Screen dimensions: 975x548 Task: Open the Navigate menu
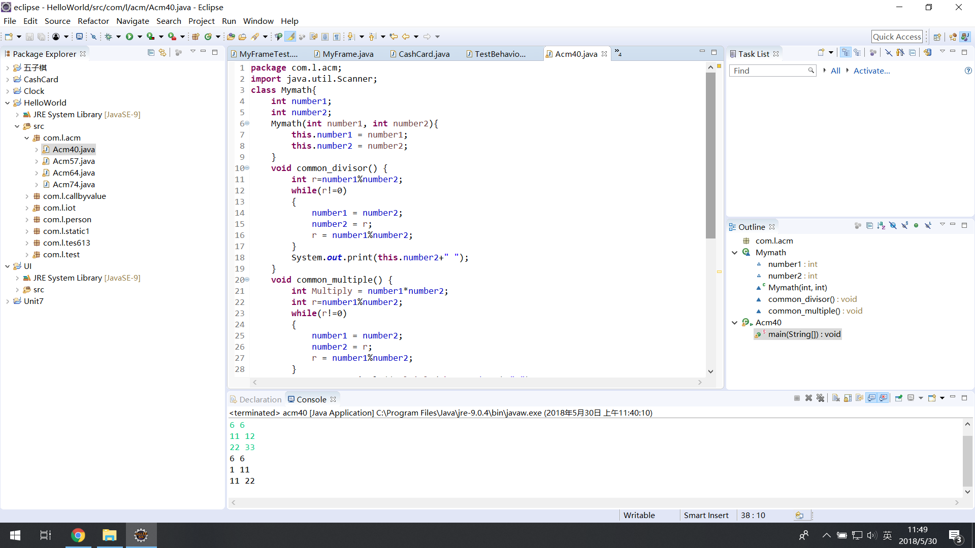point(133,21)
